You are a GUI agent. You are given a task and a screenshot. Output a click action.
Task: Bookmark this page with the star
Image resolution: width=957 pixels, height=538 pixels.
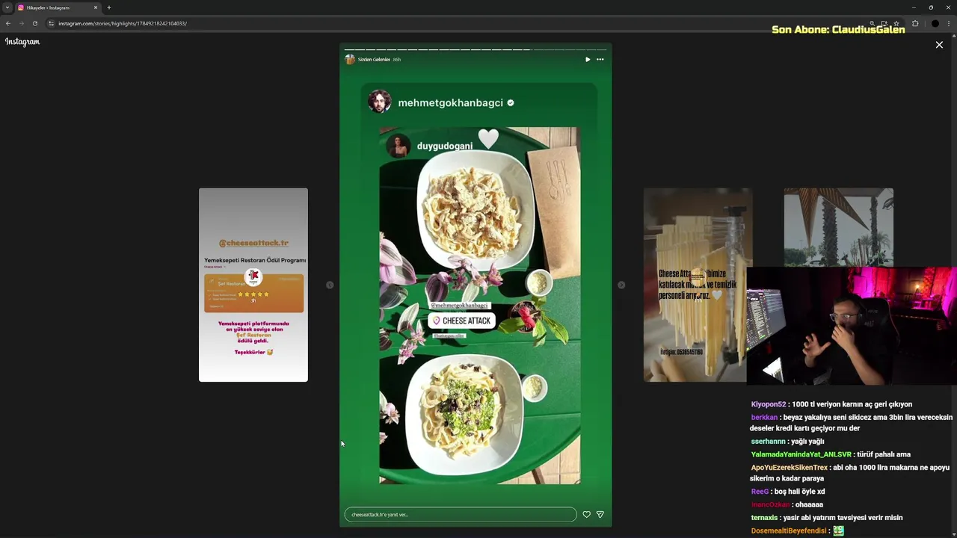(896, 23)
